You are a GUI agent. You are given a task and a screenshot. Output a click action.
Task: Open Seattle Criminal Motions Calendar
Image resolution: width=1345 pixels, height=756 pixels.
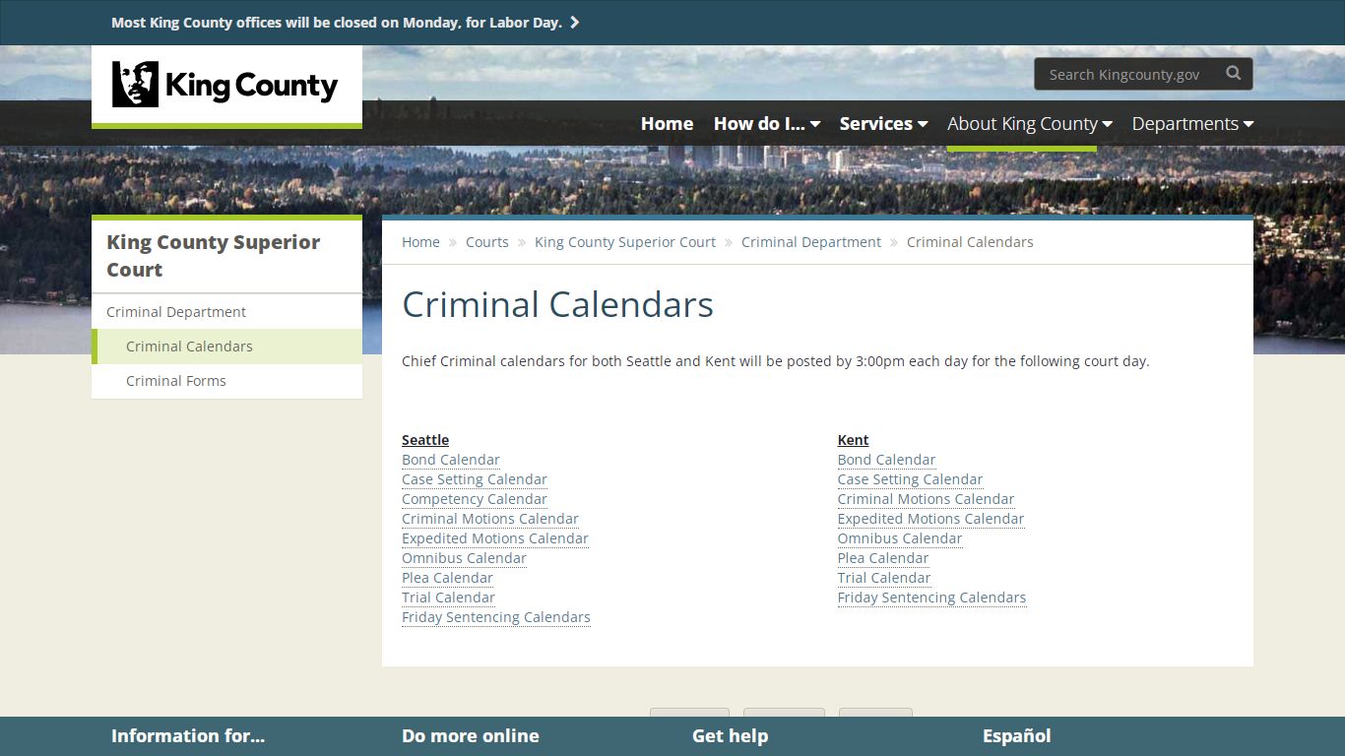click(490, 519)
